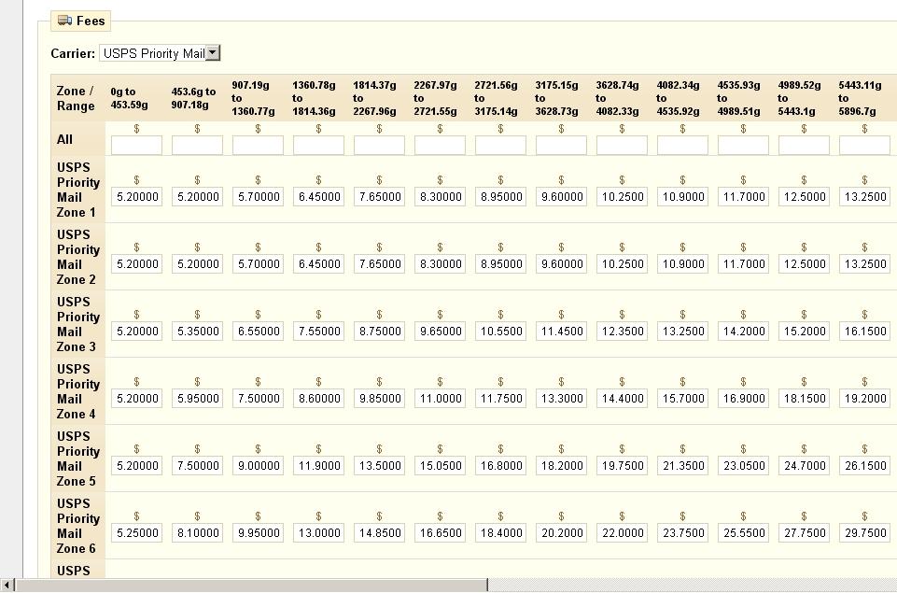Image resolution: width=897 pixels, height=593 pixels.
Task: Click the Zone 1 fee field showing 5.70000
Action: click(258, 197)
